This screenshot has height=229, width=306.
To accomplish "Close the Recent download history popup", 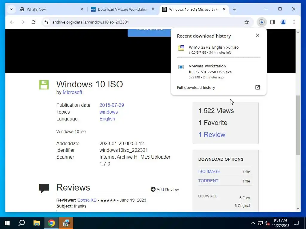I will [257, 35].
